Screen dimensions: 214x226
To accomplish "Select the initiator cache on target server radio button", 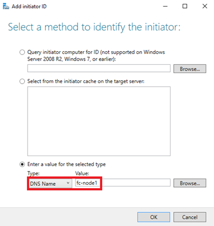I will tap(22, 81).
